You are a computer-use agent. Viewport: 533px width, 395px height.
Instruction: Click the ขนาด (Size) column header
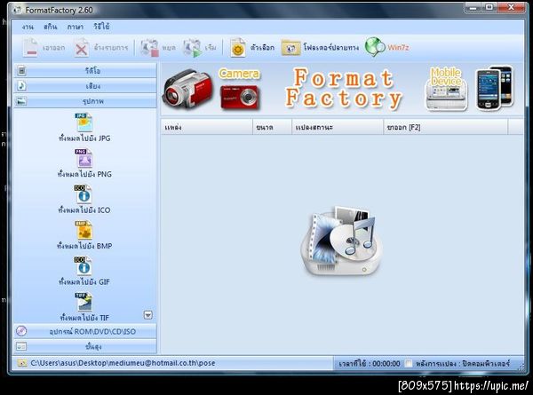273,127
